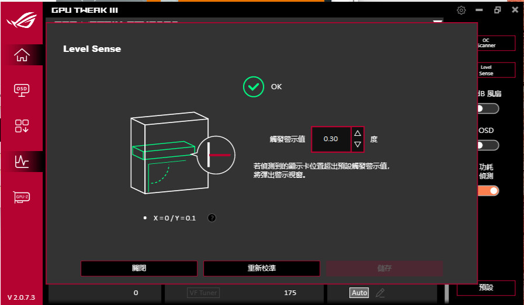Viewport: 524px width, 305px height.
Task: Expand the profile dropdown arrow at top
Action: point(438,23)
